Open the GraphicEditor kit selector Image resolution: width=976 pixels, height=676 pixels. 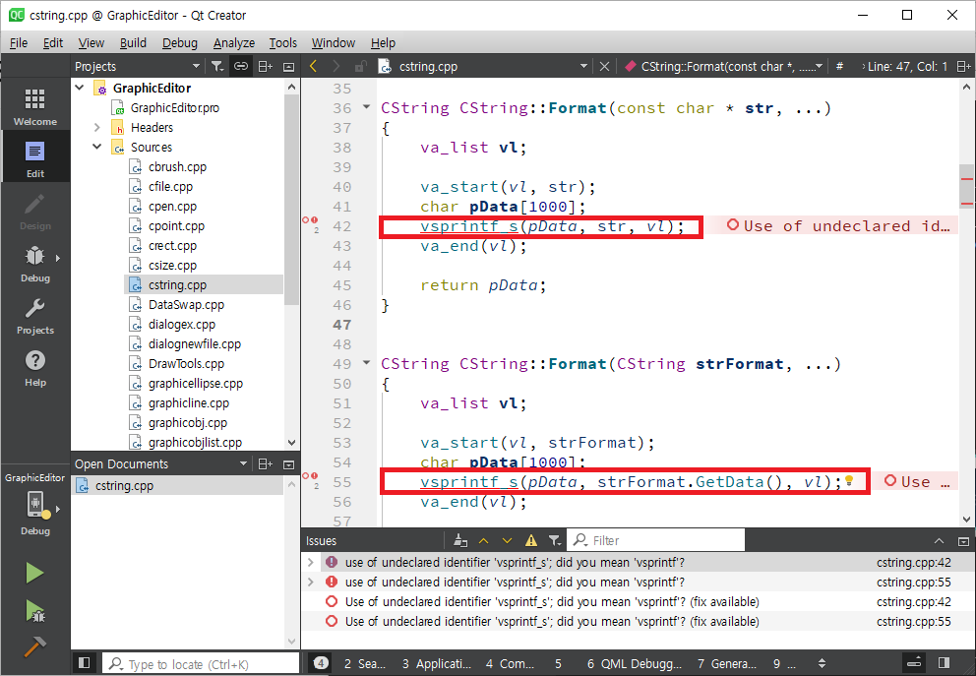coord(34,504)
